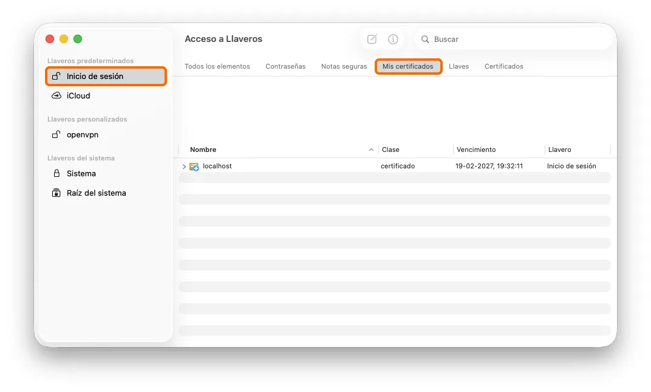This screenshot has width=651, height=392.
Task: Click in the Buscar search field
Action: tap(513, 39)
